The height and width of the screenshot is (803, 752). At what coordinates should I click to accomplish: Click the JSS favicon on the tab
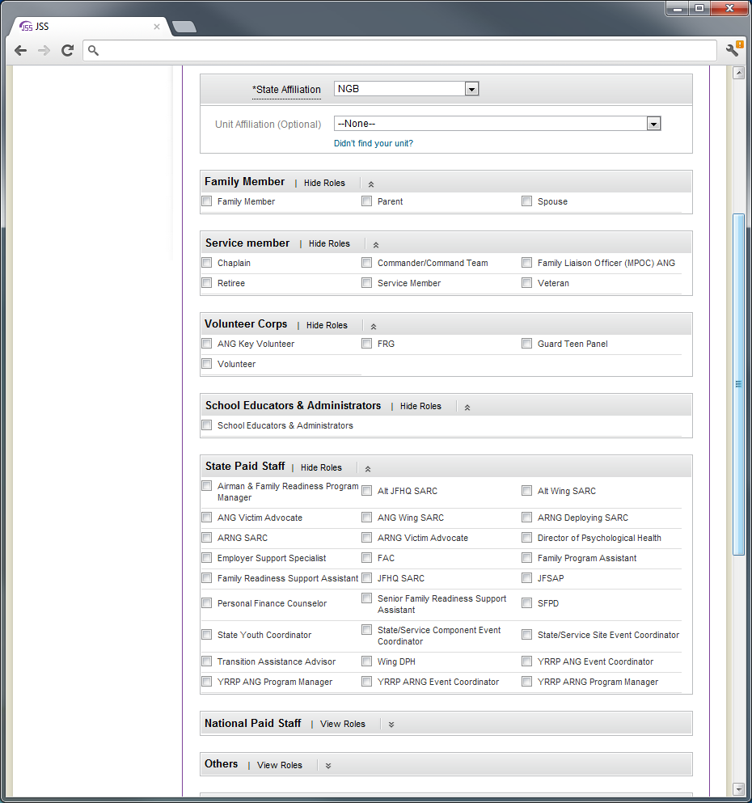pyautogui.click(x=26, y=27)
